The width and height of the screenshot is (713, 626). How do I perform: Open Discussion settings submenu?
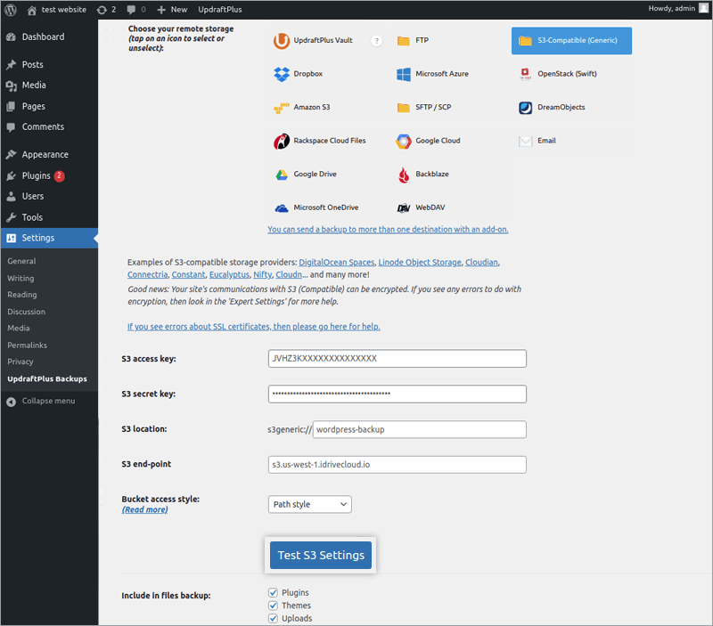coord(27,312)
